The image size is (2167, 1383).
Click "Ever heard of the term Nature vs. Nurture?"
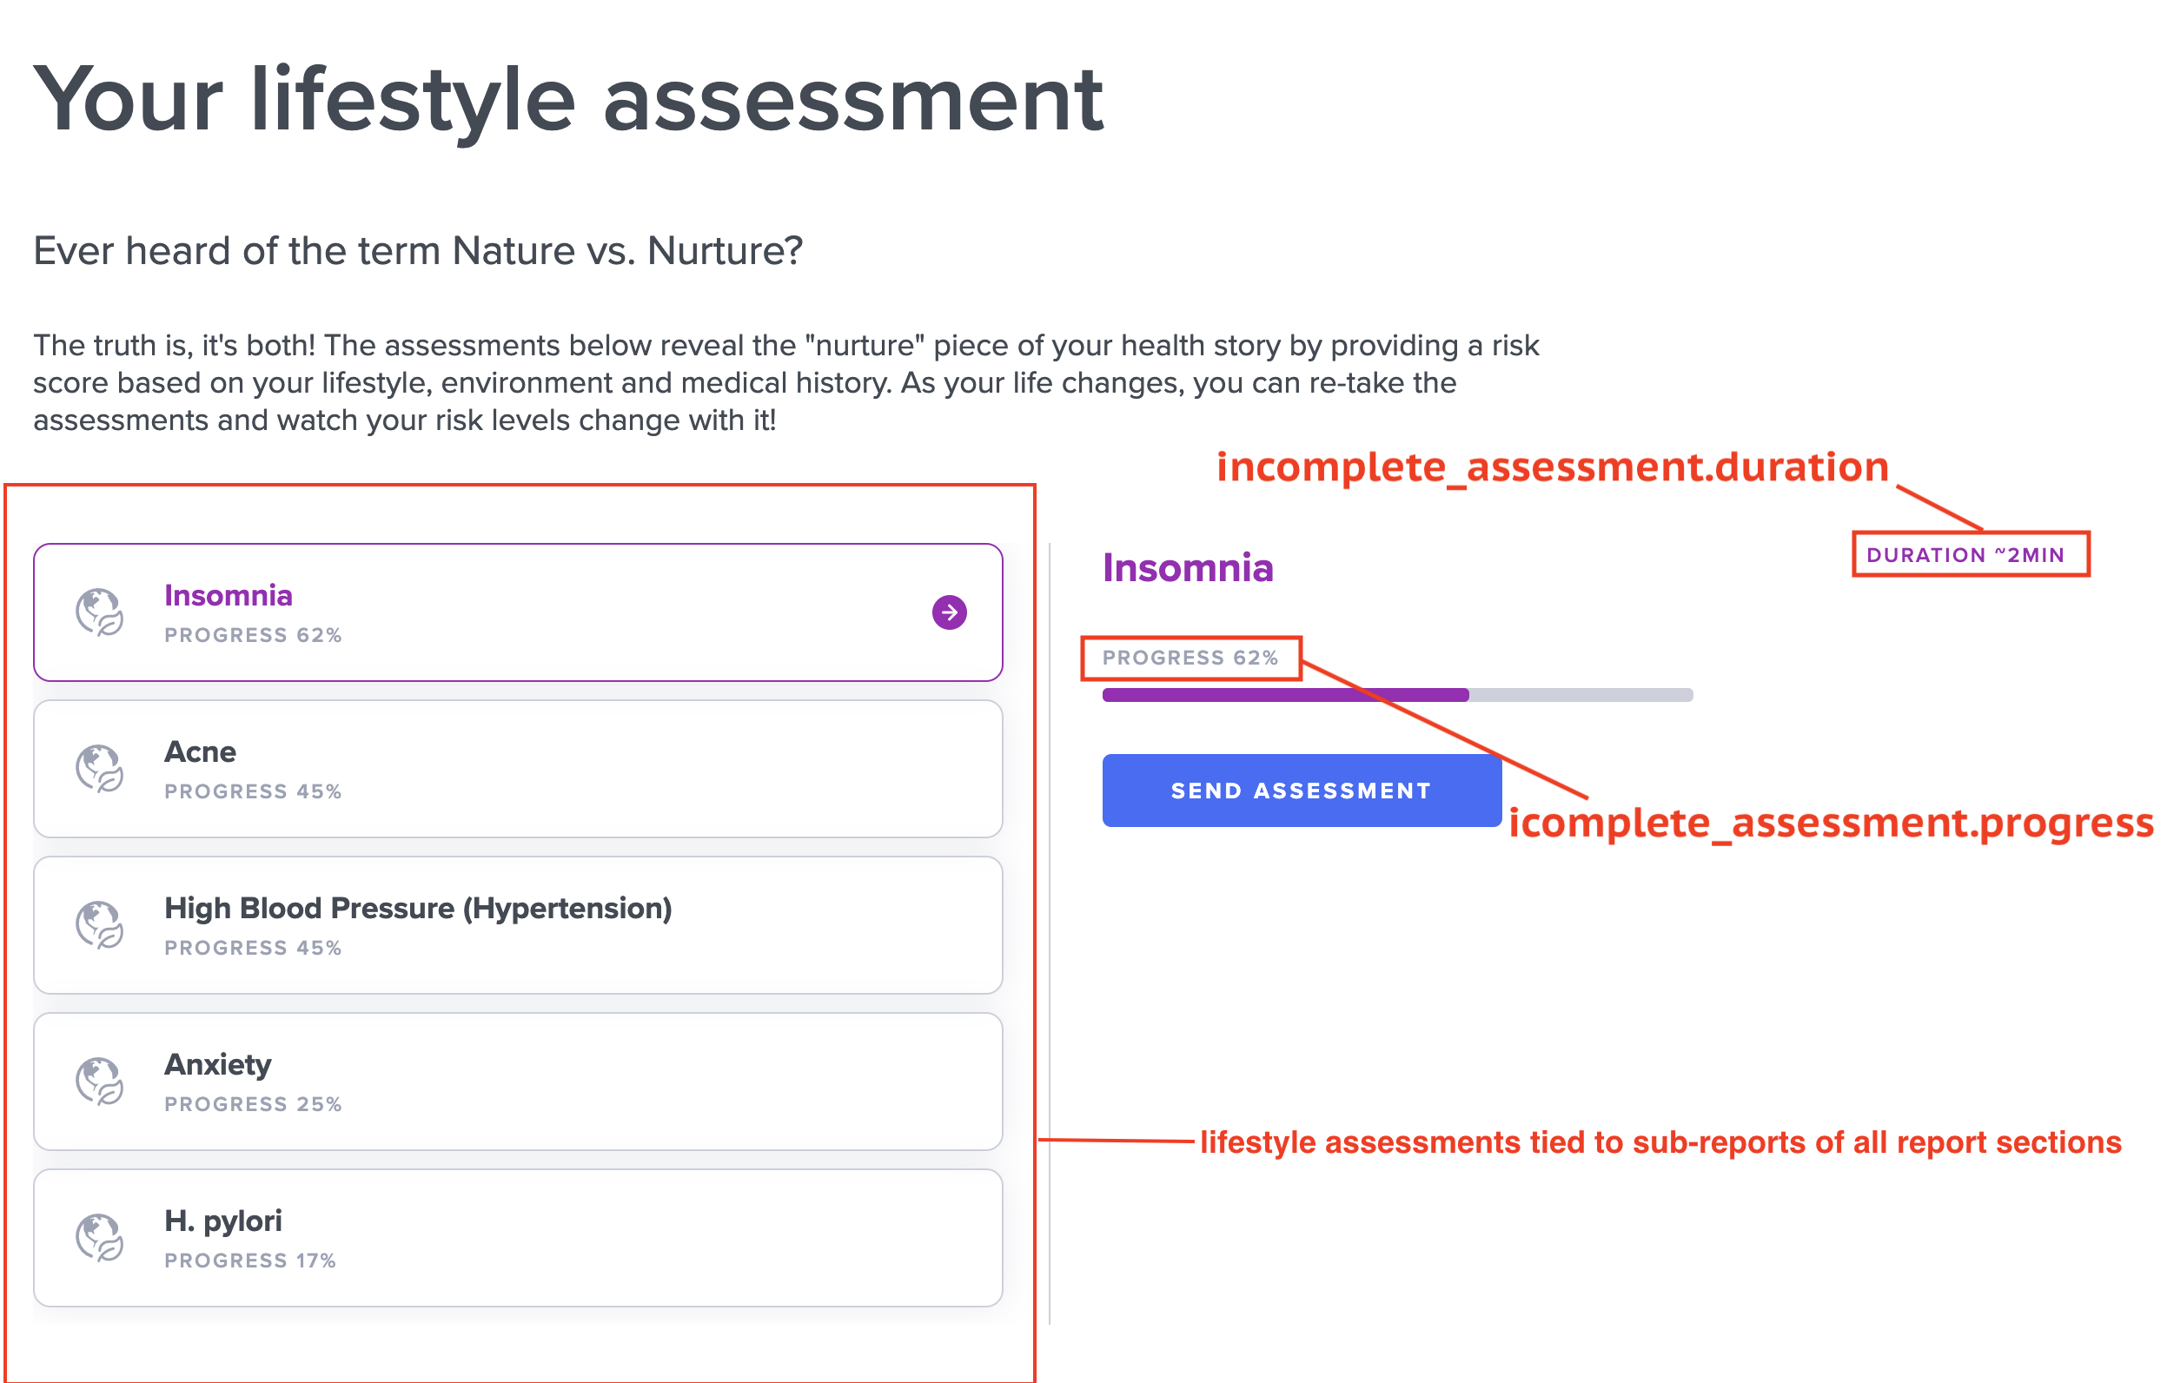418,250
